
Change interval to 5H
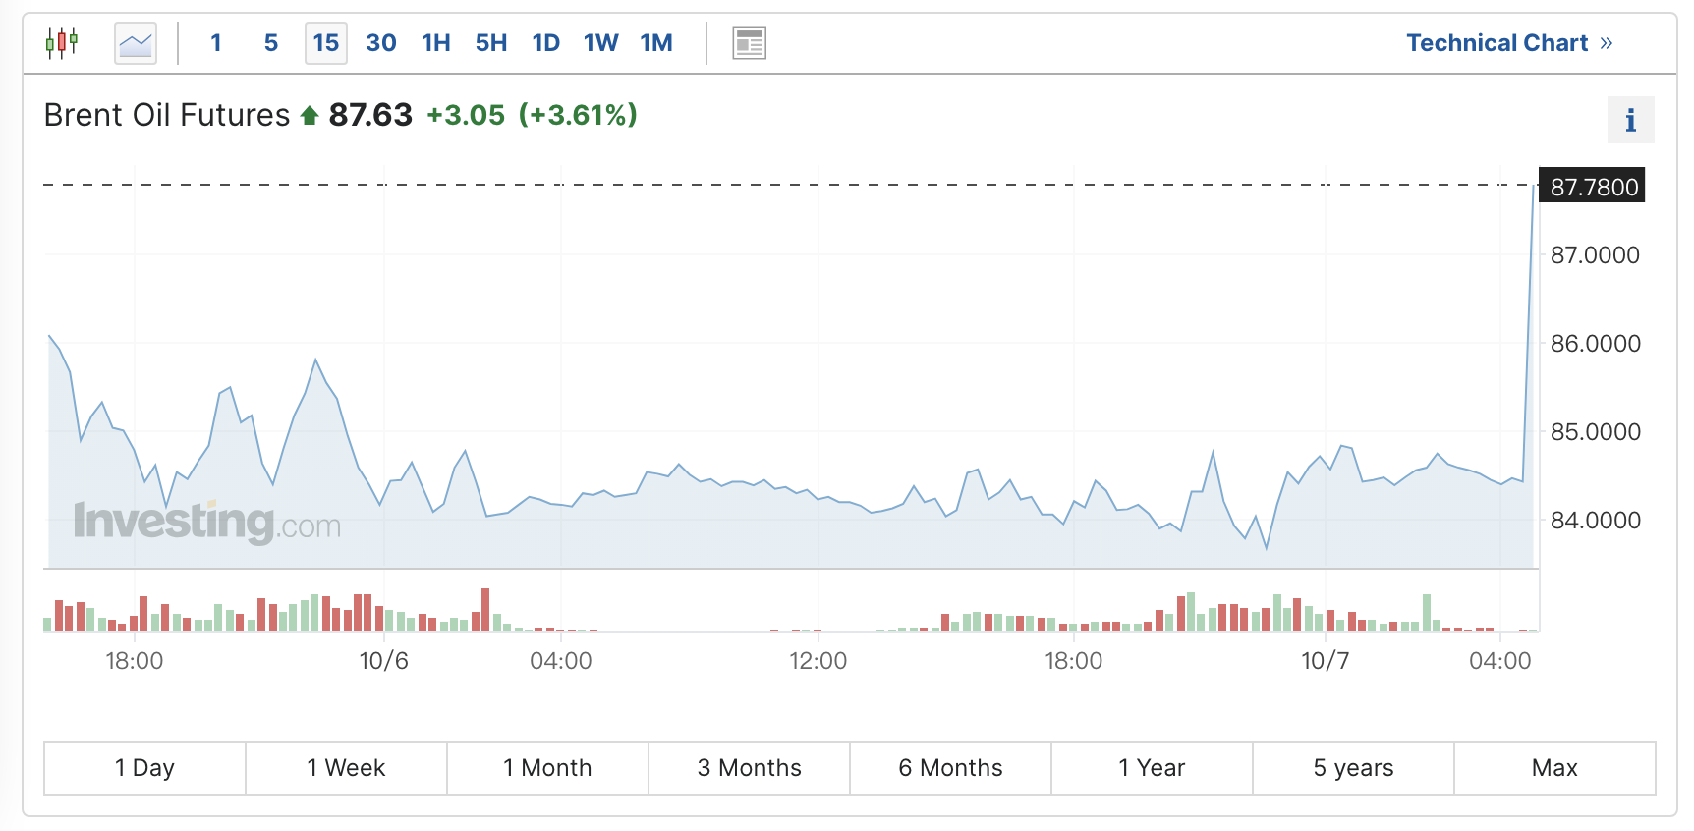coord(491,43)
